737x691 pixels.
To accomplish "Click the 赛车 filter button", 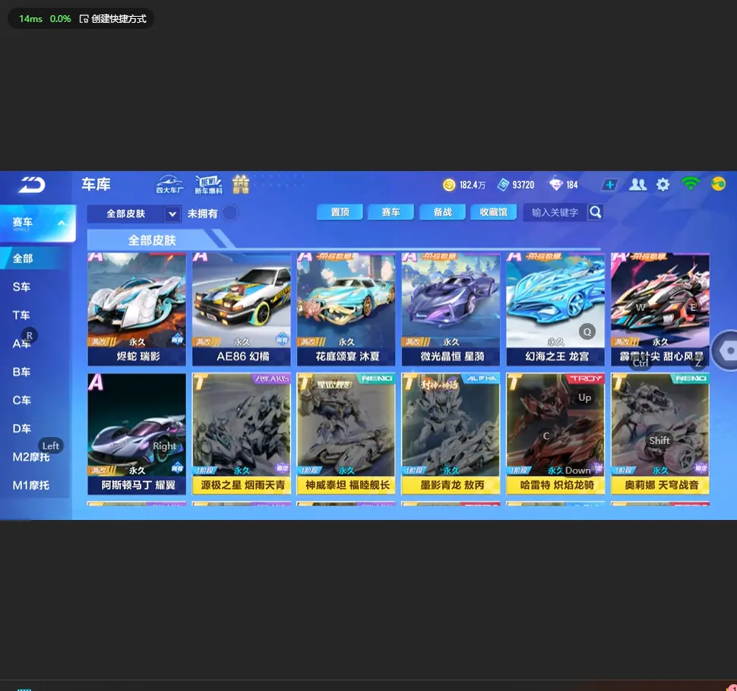I will (x=391, y=212).
